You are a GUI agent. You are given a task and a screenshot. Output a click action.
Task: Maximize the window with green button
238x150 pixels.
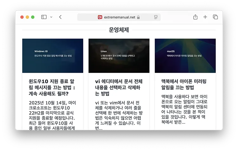point(33,17)
